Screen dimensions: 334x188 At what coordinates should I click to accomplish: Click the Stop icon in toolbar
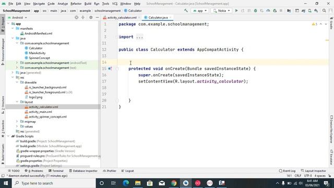(x=281, y=10)
